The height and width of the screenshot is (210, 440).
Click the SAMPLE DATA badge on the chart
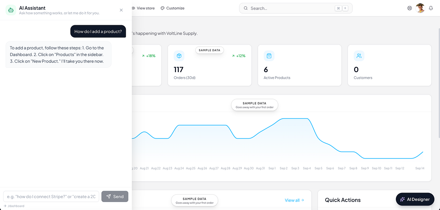[x=255, y=105]
